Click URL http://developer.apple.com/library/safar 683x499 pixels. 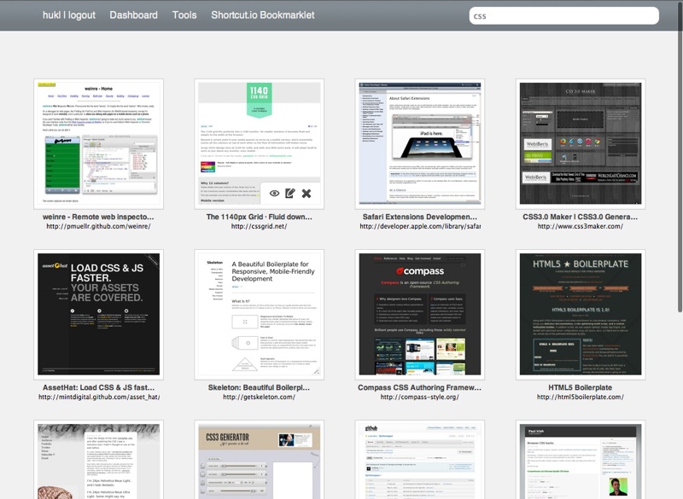[420, 226]
